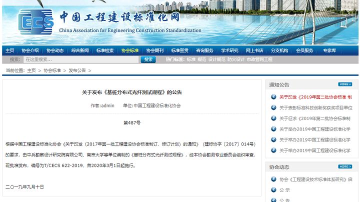Screen dimensions: 360x202
Task: Click 协会标准 in breadcrumb path
Action: click(52, 70)
